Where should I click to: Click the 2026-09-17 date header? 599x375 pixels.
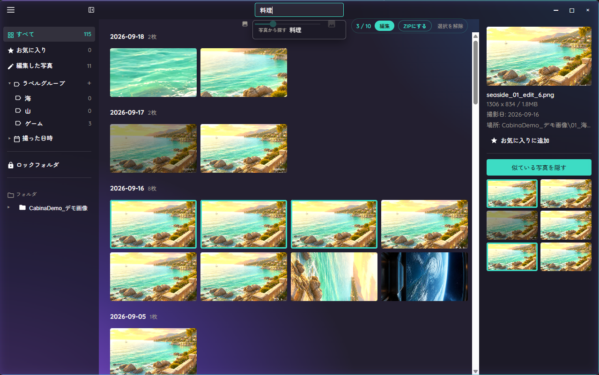click(x=127, y=112)
